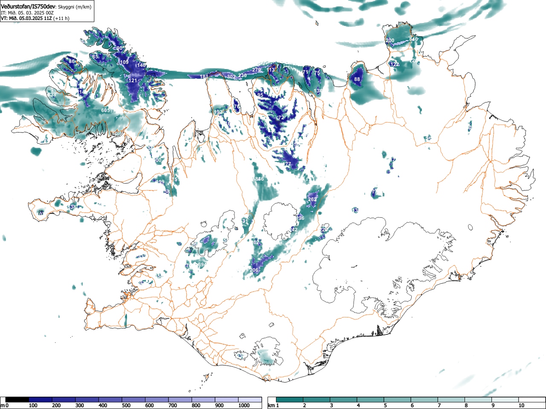Click the '121' visibility value

[133, 81]
